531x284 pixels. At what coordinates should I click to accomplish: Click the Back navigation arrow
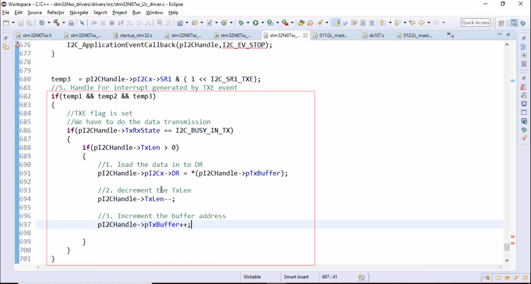tap(421, 23)
